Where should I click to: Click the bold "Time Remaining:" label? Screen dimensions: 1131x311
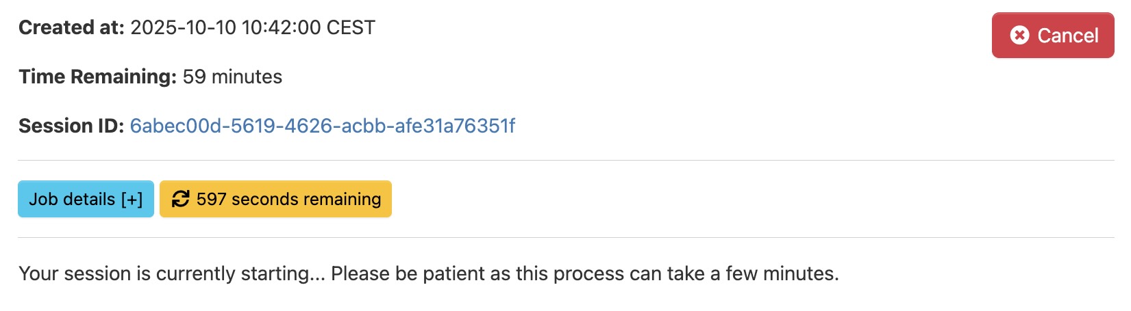point(97,77)
